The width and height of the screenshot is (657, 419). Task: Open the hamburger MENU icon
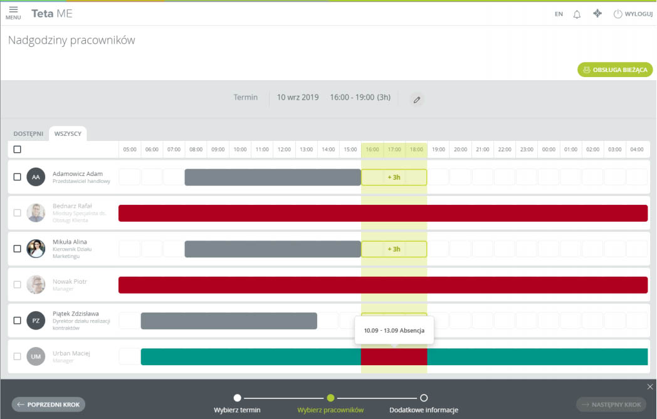point(13,13)
